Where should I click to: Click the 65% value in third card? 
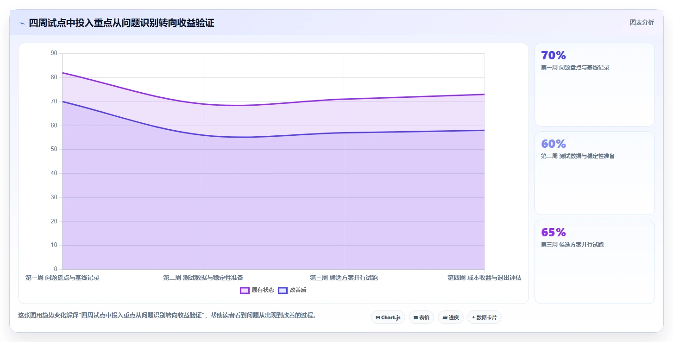click(x=553, y=232)
